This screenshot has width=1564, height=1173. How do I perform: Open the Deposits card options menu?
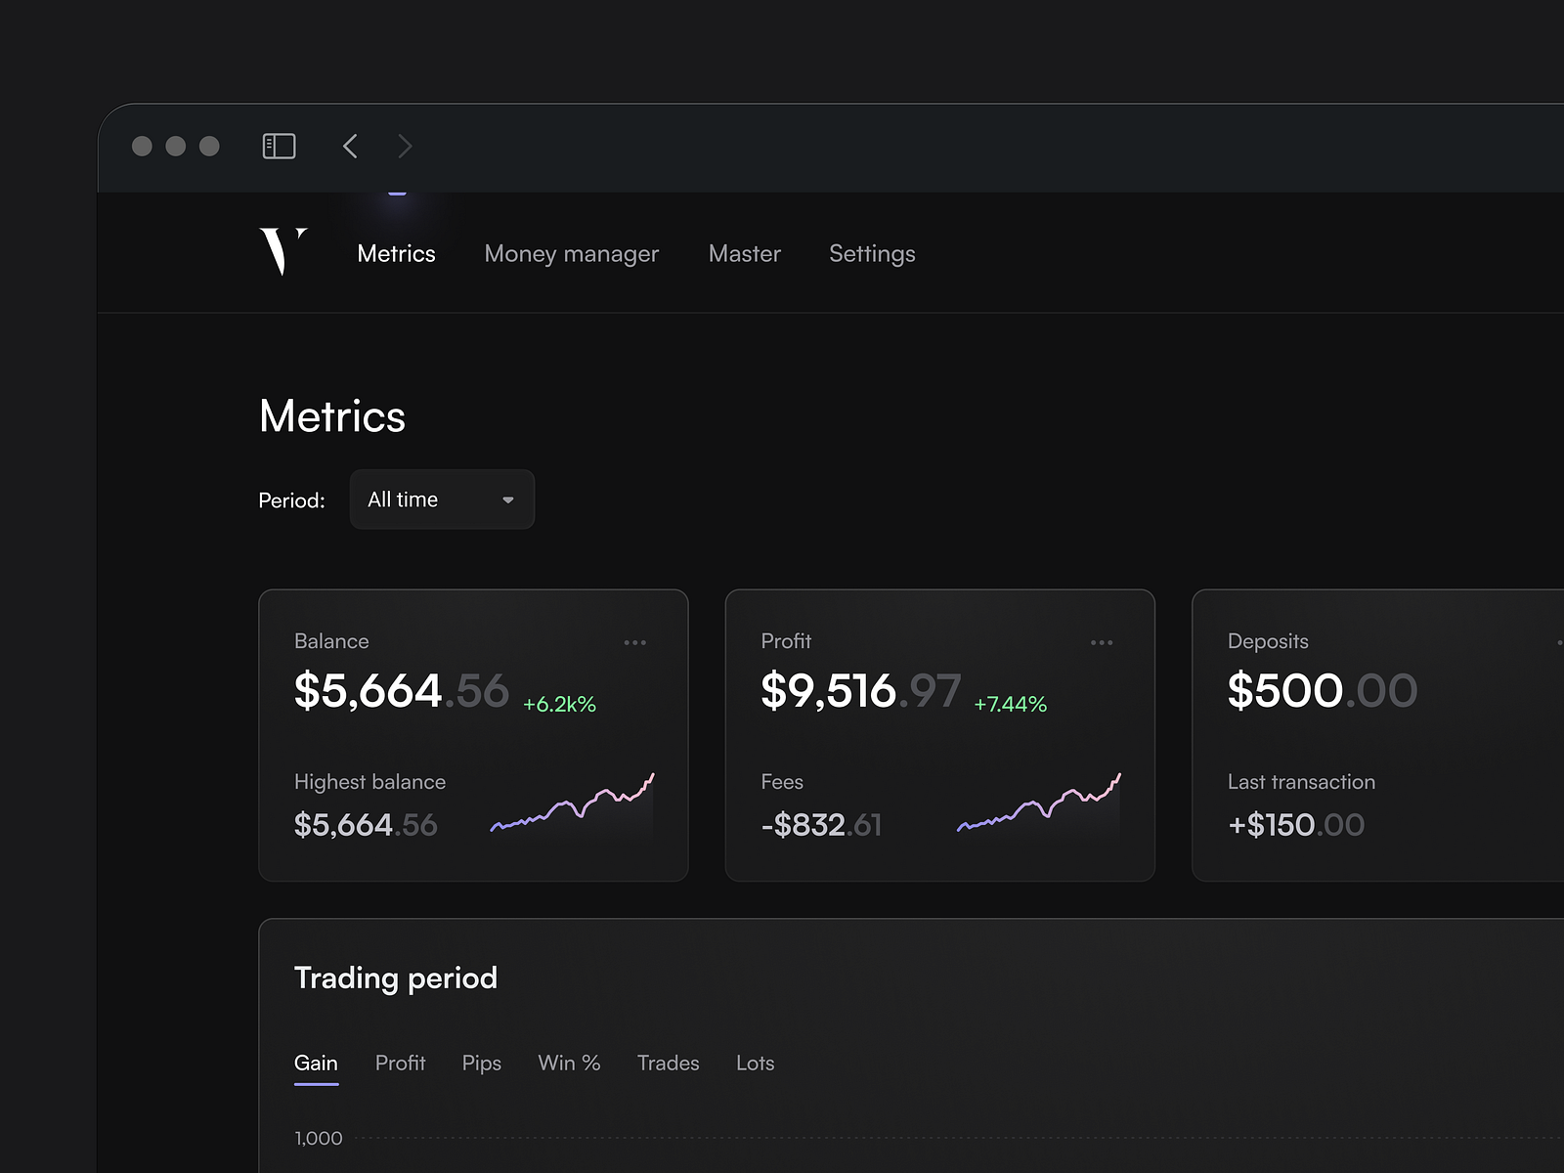(x=1559, y=642)
